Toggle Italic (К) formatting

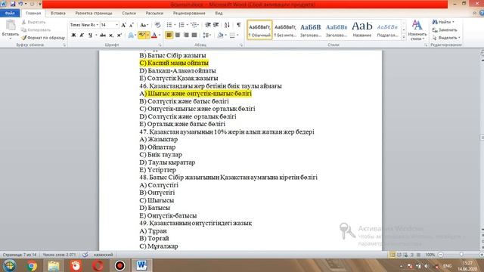(x=82, y=36)
